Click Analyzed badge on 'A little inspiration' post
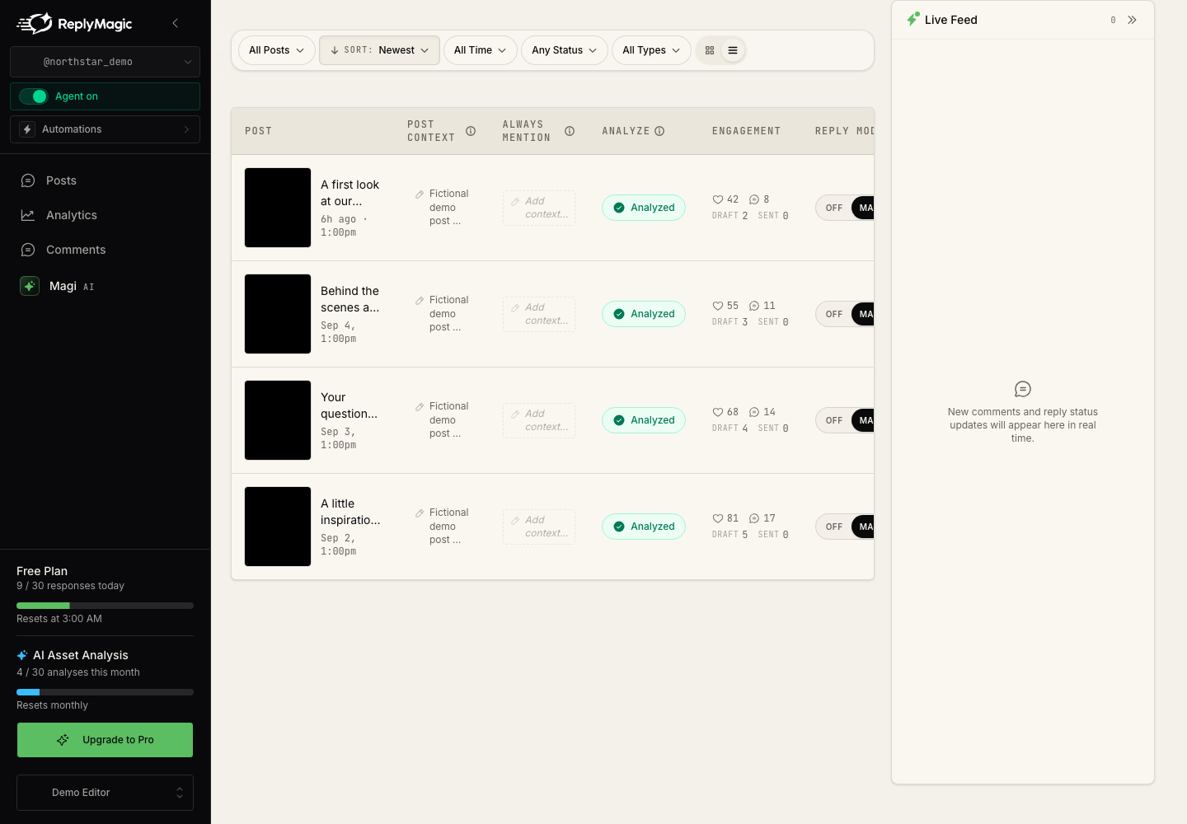The height and width of the screenshot is (824, 1187). pyautogui.click(x=644, y=527)
